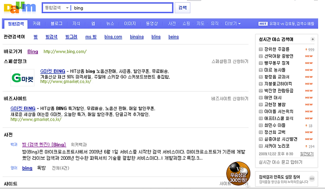Open G마켓 BING bizsite title link
This screenshot has width=325, height=189.
(x=23, y=108)
